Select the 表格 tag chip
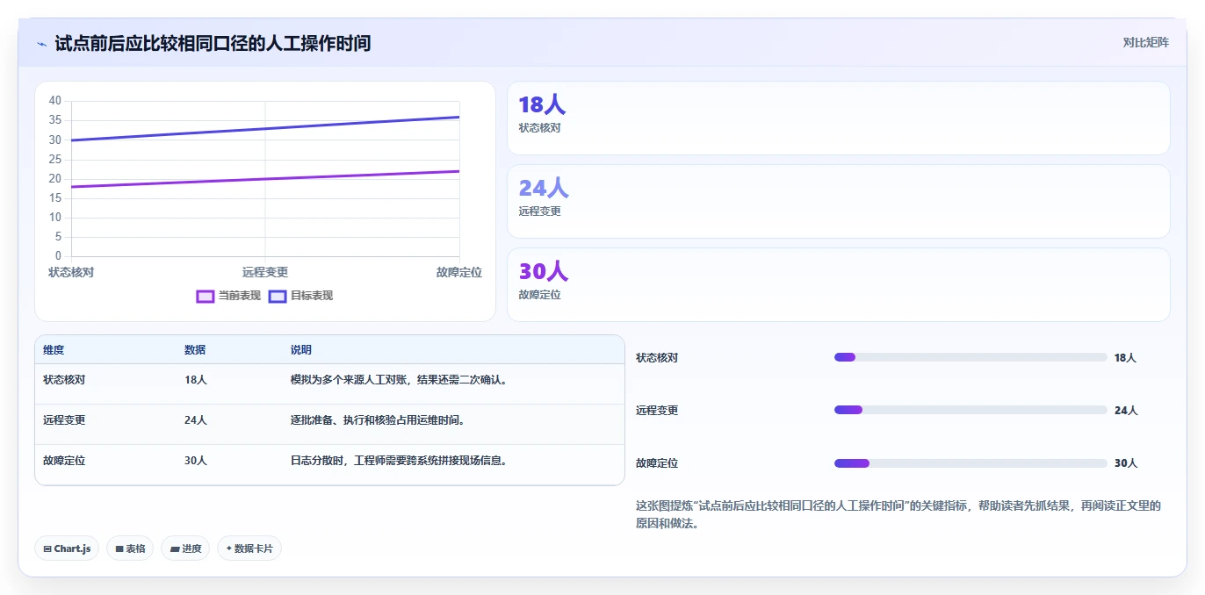The image size is (1205, 595). [x=130, y=548]
